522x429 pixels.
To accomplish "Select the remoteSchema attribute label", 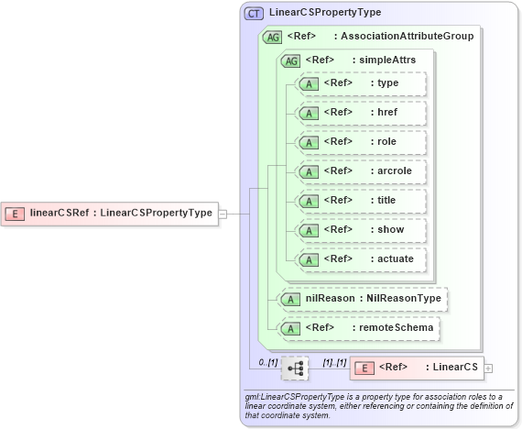I will click(370, 327).
